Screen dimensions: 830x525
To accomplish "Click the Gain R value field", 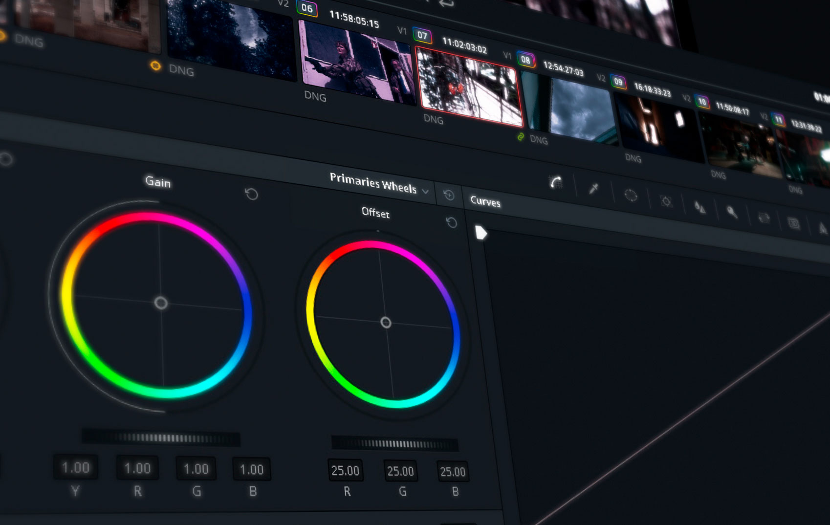I will [137, 468].
